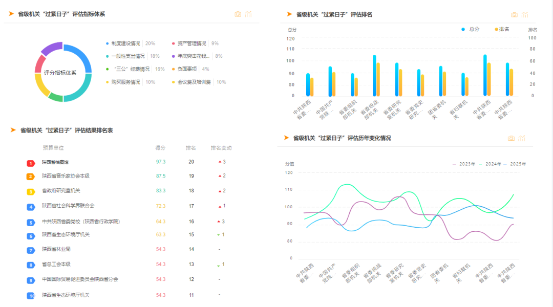The height and width of the screenshot is (307, 553).
Task: Click orange arrow beside 评估结果排名表 title
Action: tap(13, 130)
